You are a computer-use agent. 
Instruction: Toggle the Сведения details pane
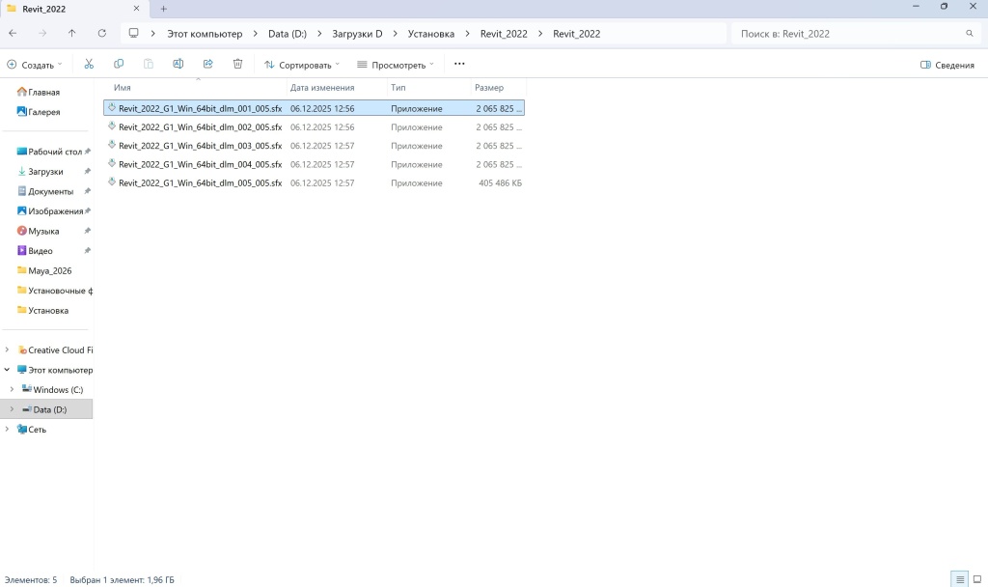tap(947, 65)
